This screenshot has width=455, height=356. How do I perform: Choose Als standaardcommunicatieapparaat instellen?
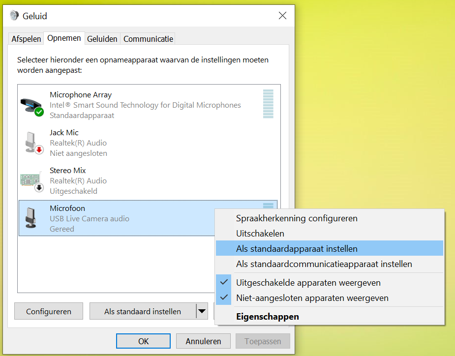pyautogui.click(x=324, y=264)
